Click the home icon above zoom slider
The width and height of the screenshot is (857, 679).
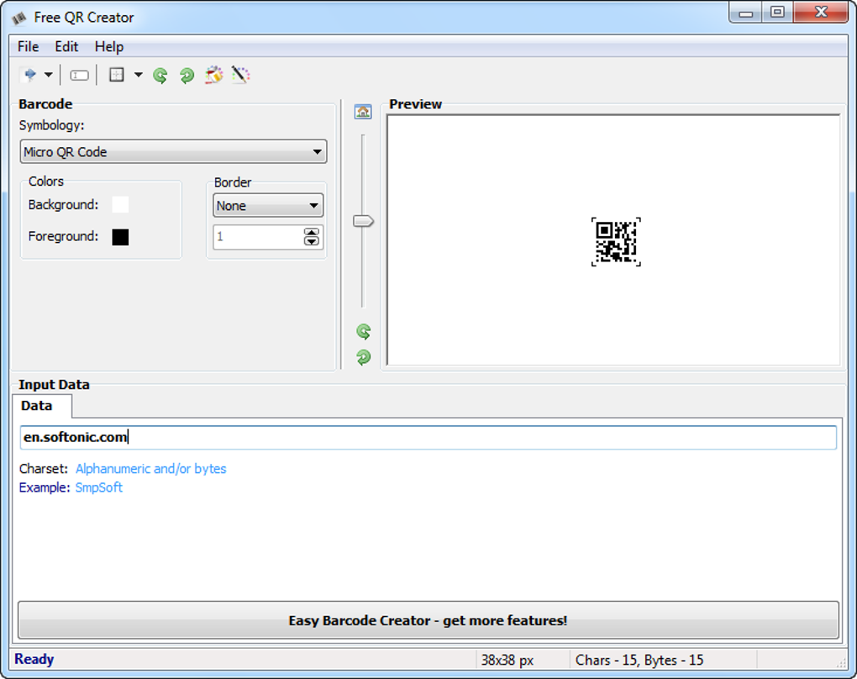[363, 112]
